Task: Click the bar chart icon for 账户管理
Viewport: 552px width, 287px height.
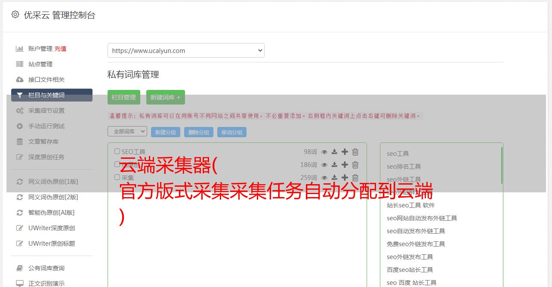Action: click(x=20, y=49)
